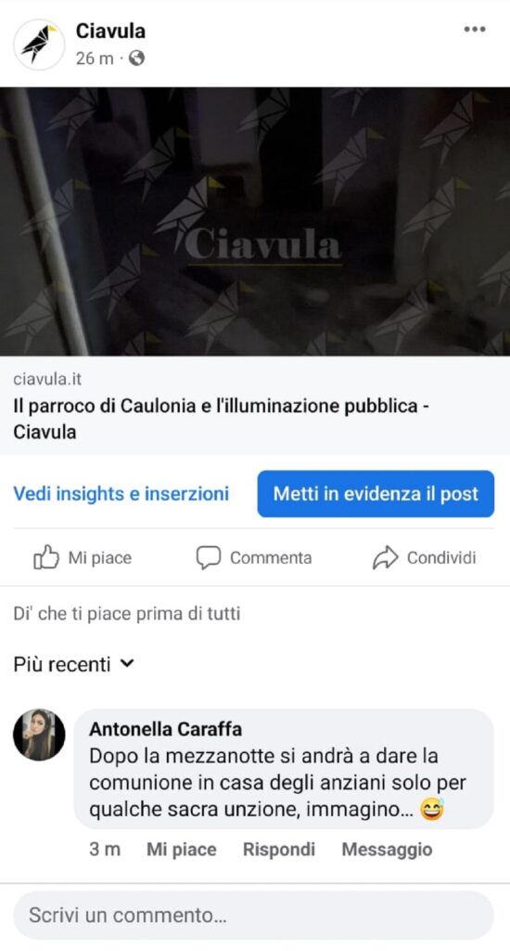Click Metti in evidenza il post button
Viewport: 510px width, 951px height.
[x=376, y=494]
